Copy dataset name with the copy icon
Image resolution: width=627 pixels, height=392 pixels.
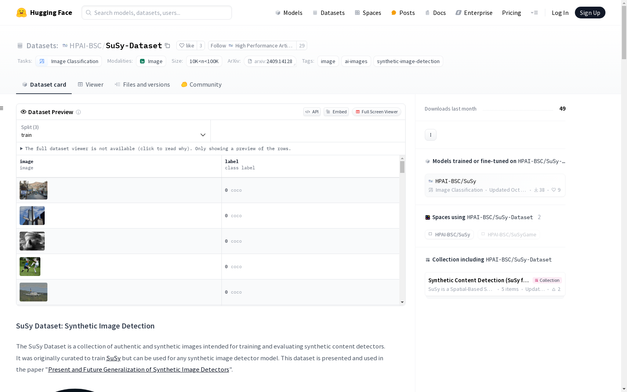point(167,45)
